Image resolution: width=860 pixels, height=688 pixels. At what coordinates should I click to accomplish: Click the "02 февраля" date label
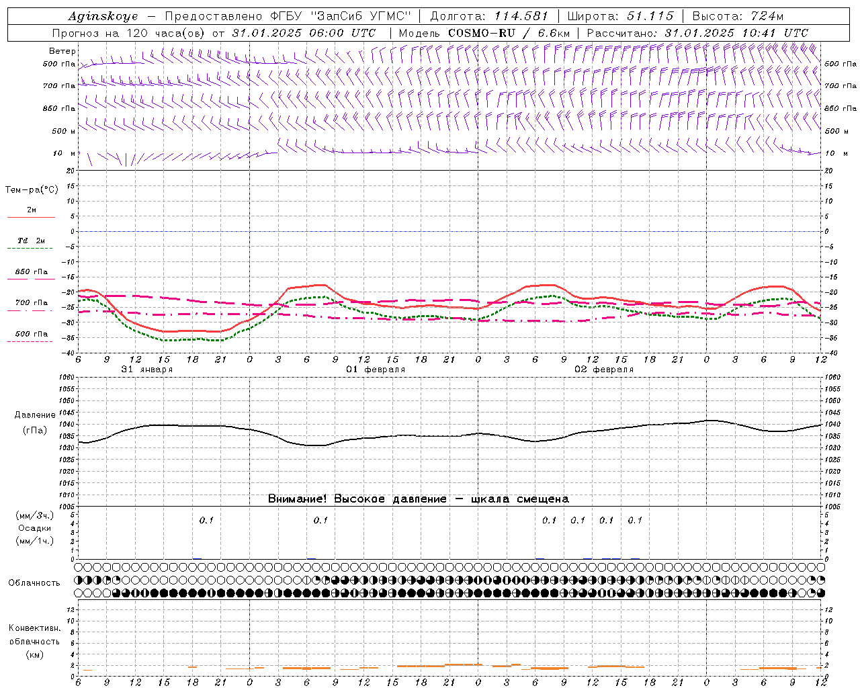point(604,370)
